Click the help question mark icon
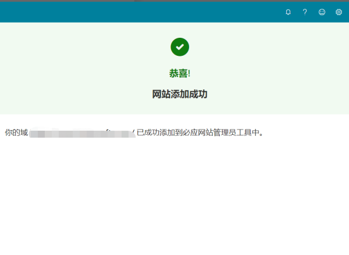 305,12
